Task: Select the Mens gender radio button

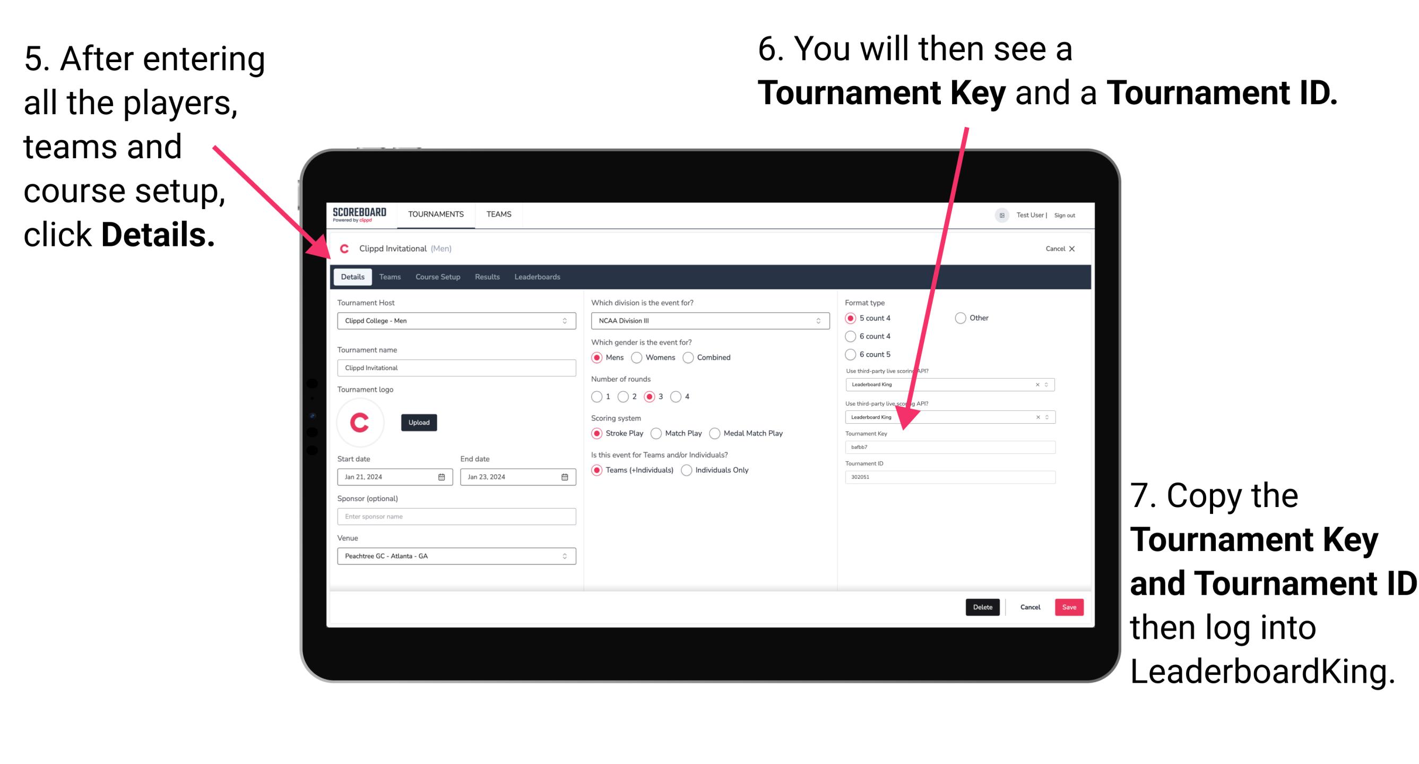Action: click(x=599, y=358)
